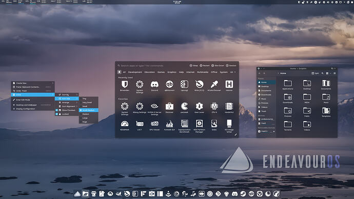The width and height of the screenshot is (354, 199).
Task: Open NVIDIA X Server Settings
Action: [x=154, y=109]
